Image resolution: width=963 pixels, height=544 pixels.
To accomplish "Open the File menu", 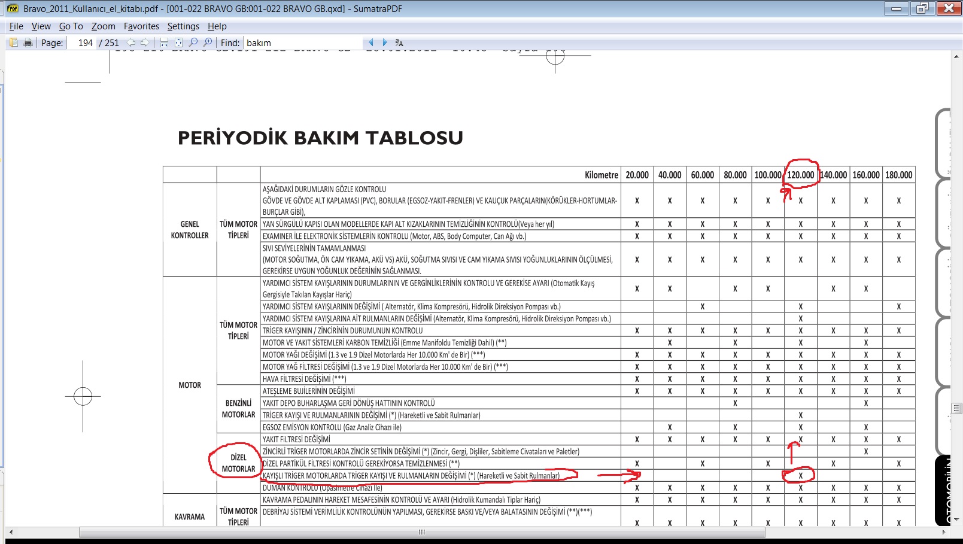I will [x=16, y=26].
